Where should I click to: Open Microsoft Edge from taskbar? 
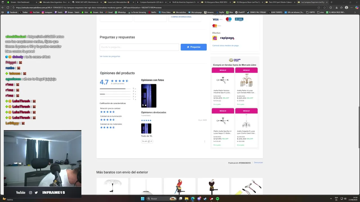pyautogui.click(x=193, y=199)
